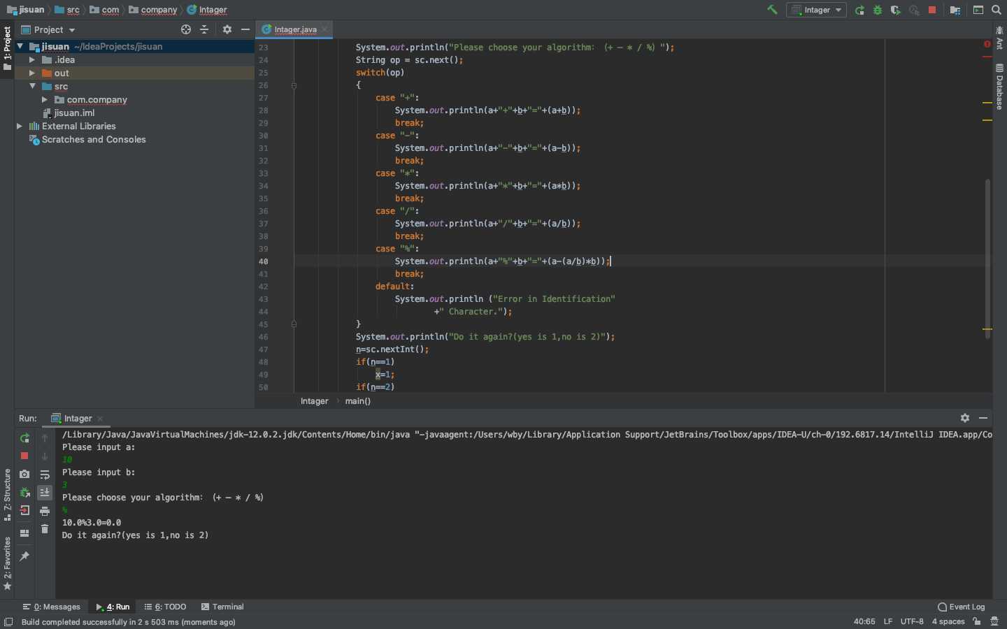Screen dimensions: 1007x629
Task: Toggle scroll to end of console
Action: pyautogui.click(x=45, y=493)
